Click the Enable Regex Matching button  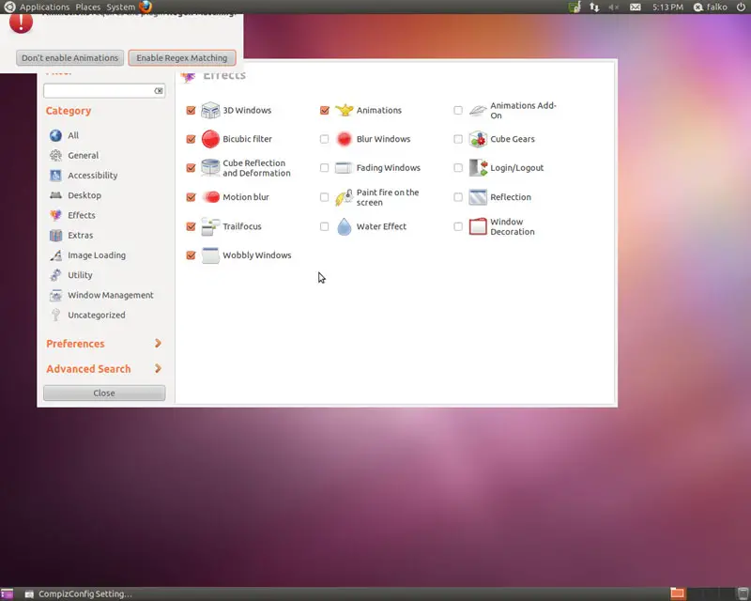181,58
